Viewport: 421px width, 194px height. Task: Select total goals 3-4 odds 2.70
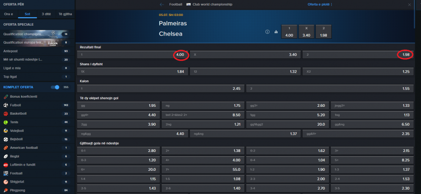point(287,188)
